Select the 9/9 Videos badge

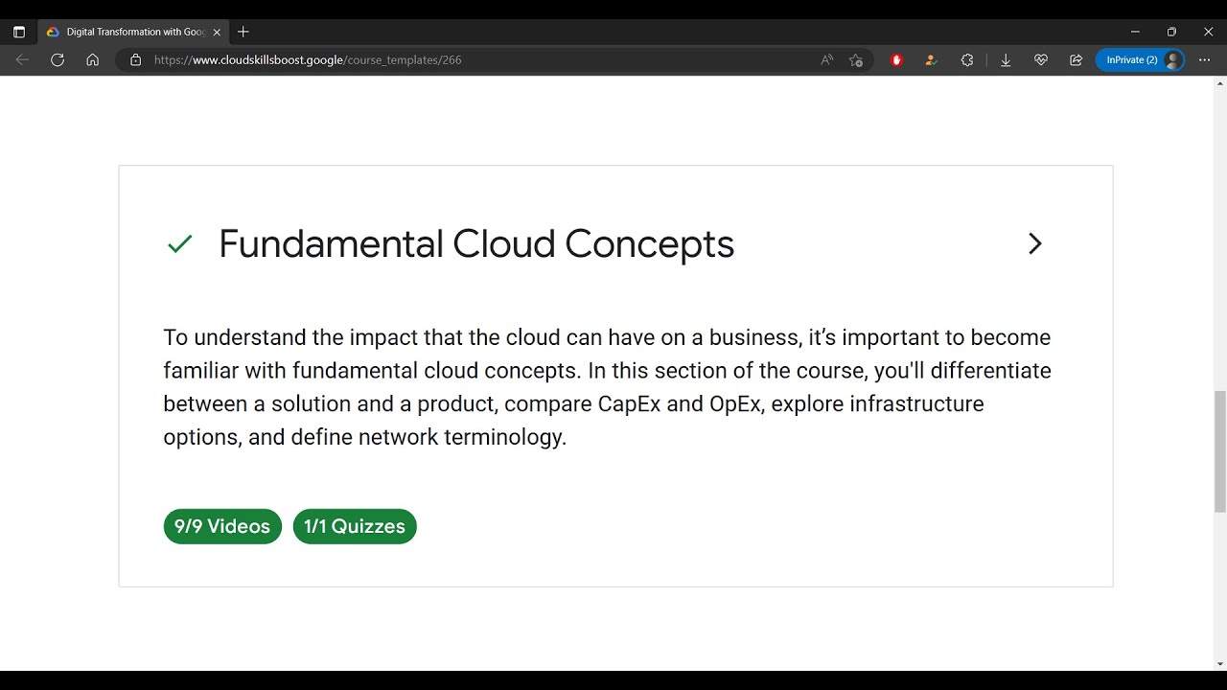tap(222, 526)
